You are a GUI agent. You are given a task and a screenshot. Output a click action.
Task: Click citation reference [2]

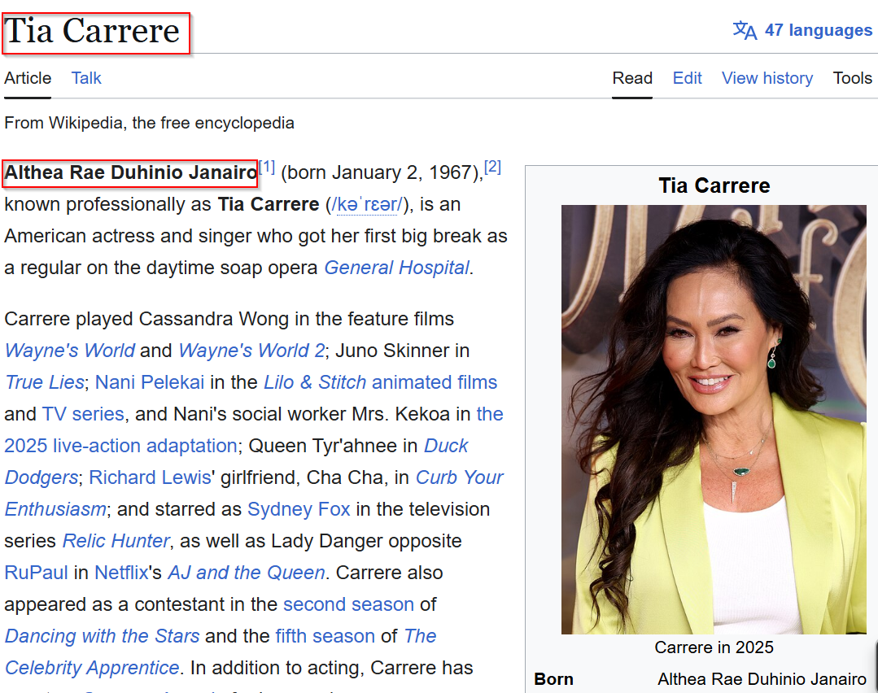point(492,168)
